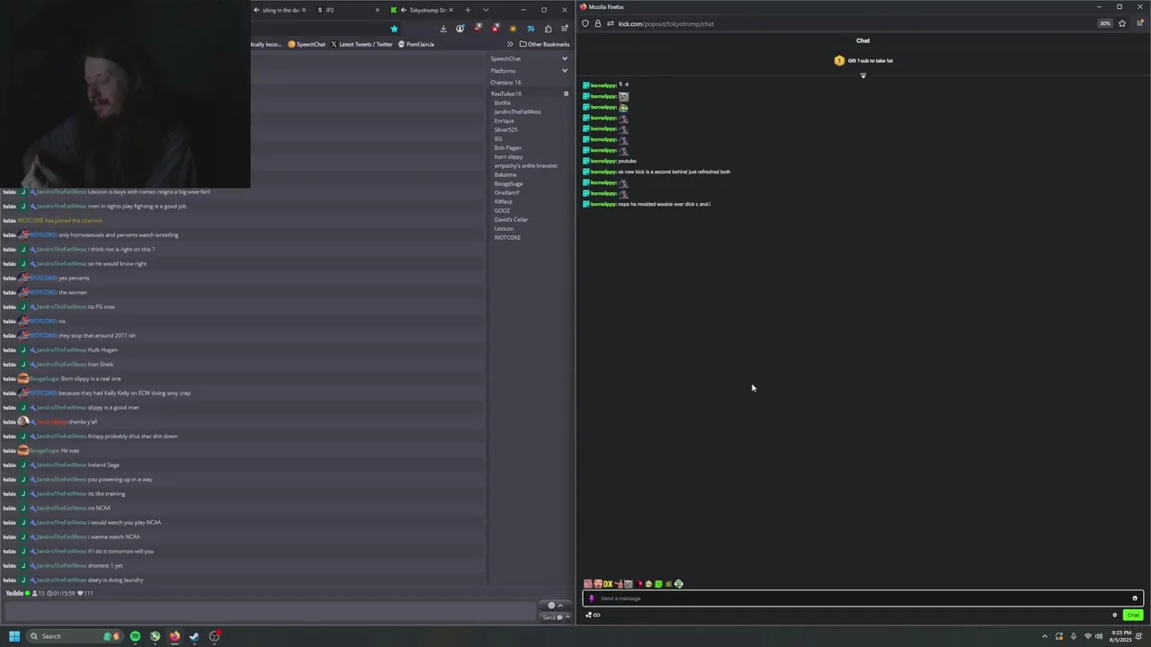Click Kick's Send a message field
This screenshot has width=1151, height=647.
[x=862, y=598]
